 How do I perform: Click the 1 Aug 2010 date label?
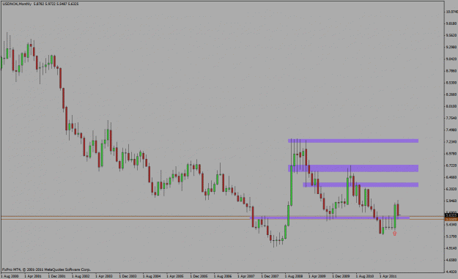pyautogui.click(x=365, y=276)
